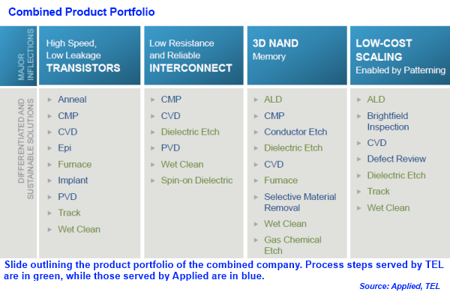450x292 pixels.
Task: Click the Combined Product Portfolio title
Action: click(82, 12)
